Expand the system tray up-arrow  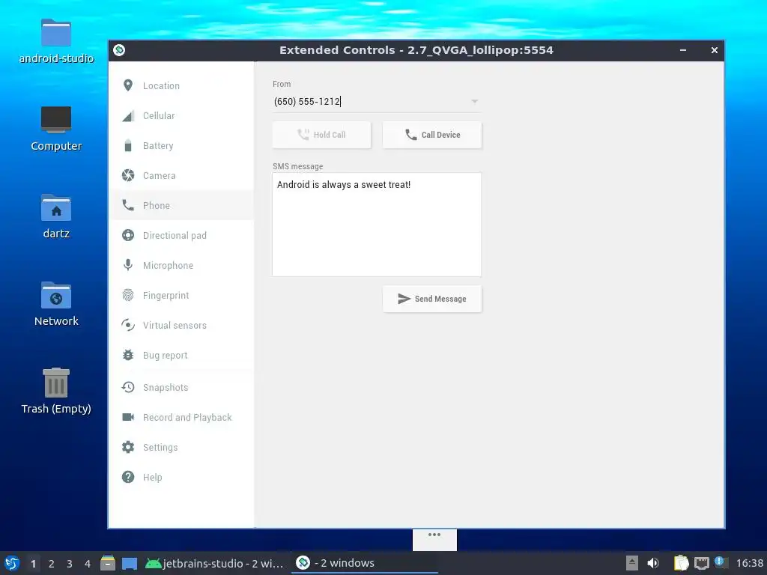[x=632, y=563]
